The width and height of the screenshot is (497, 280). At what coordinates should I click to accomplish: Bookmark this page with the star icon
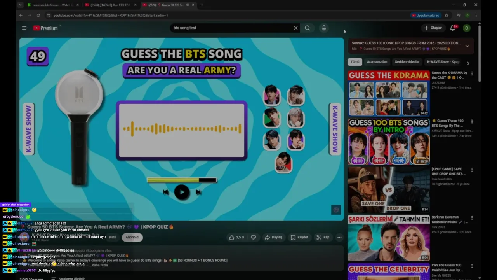447,15
